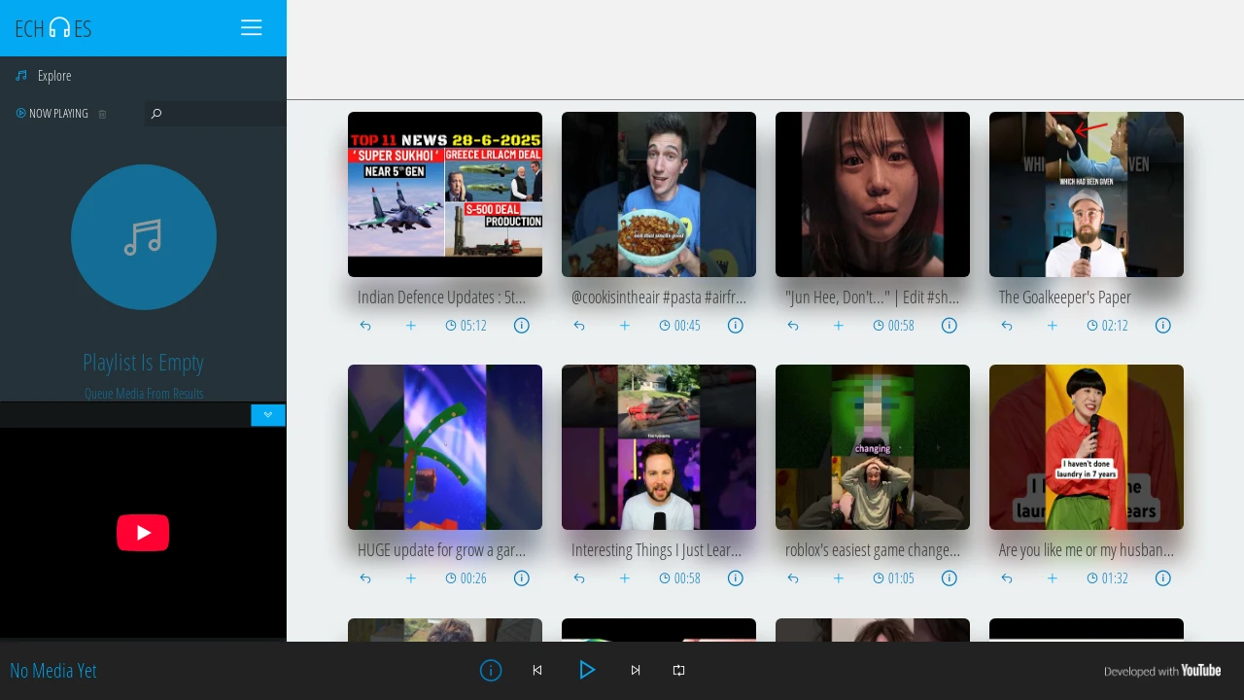Viewport: 1244px width, 700px height.
Task: Open HUGE update grow a garden thumbnail
Action: click(445, 447)
